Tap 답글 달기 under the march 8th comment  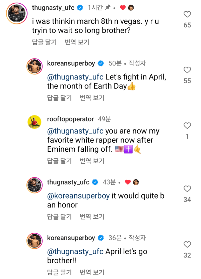pos(44,42)
